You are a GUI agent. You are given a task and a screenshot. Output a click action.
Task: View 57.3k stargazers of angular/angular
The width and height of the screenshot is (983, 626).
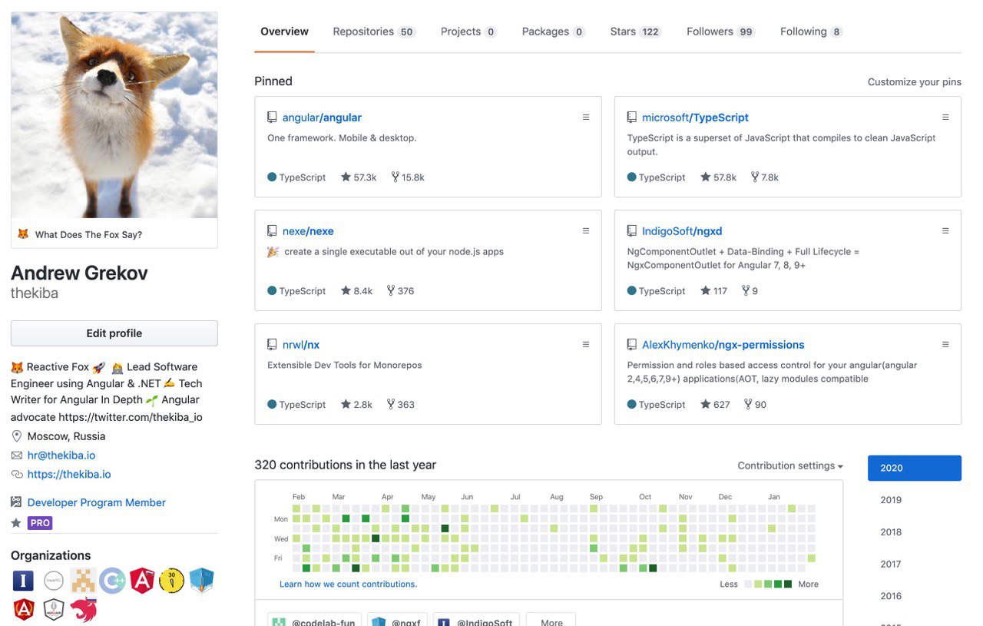pos(359,177)
